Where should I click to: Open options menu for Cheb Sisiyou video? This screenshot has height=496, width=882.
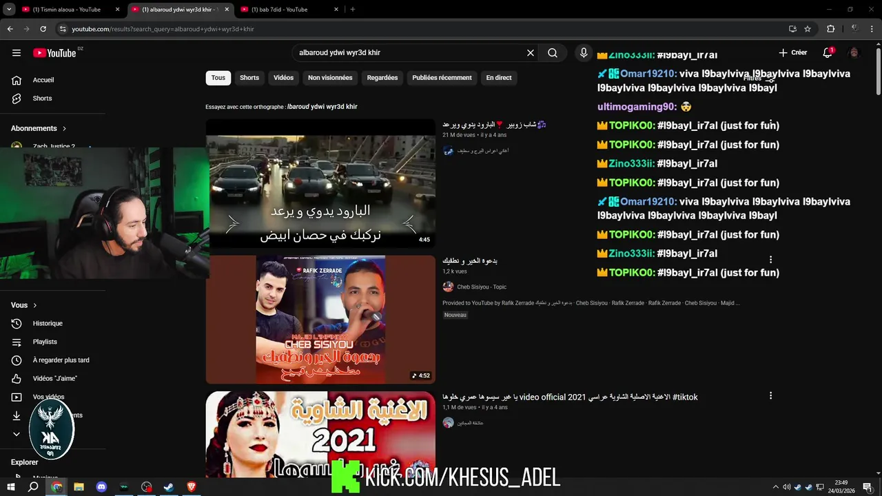[x=770, y=260]
